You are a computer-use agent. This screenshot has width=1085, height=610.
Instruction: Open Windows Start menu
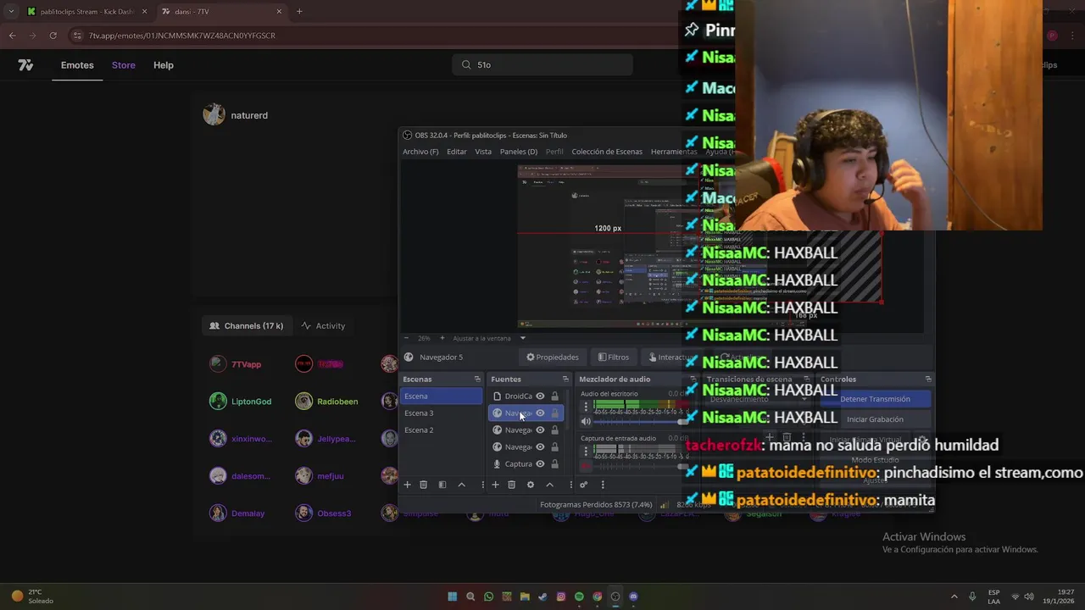[452, 596]
